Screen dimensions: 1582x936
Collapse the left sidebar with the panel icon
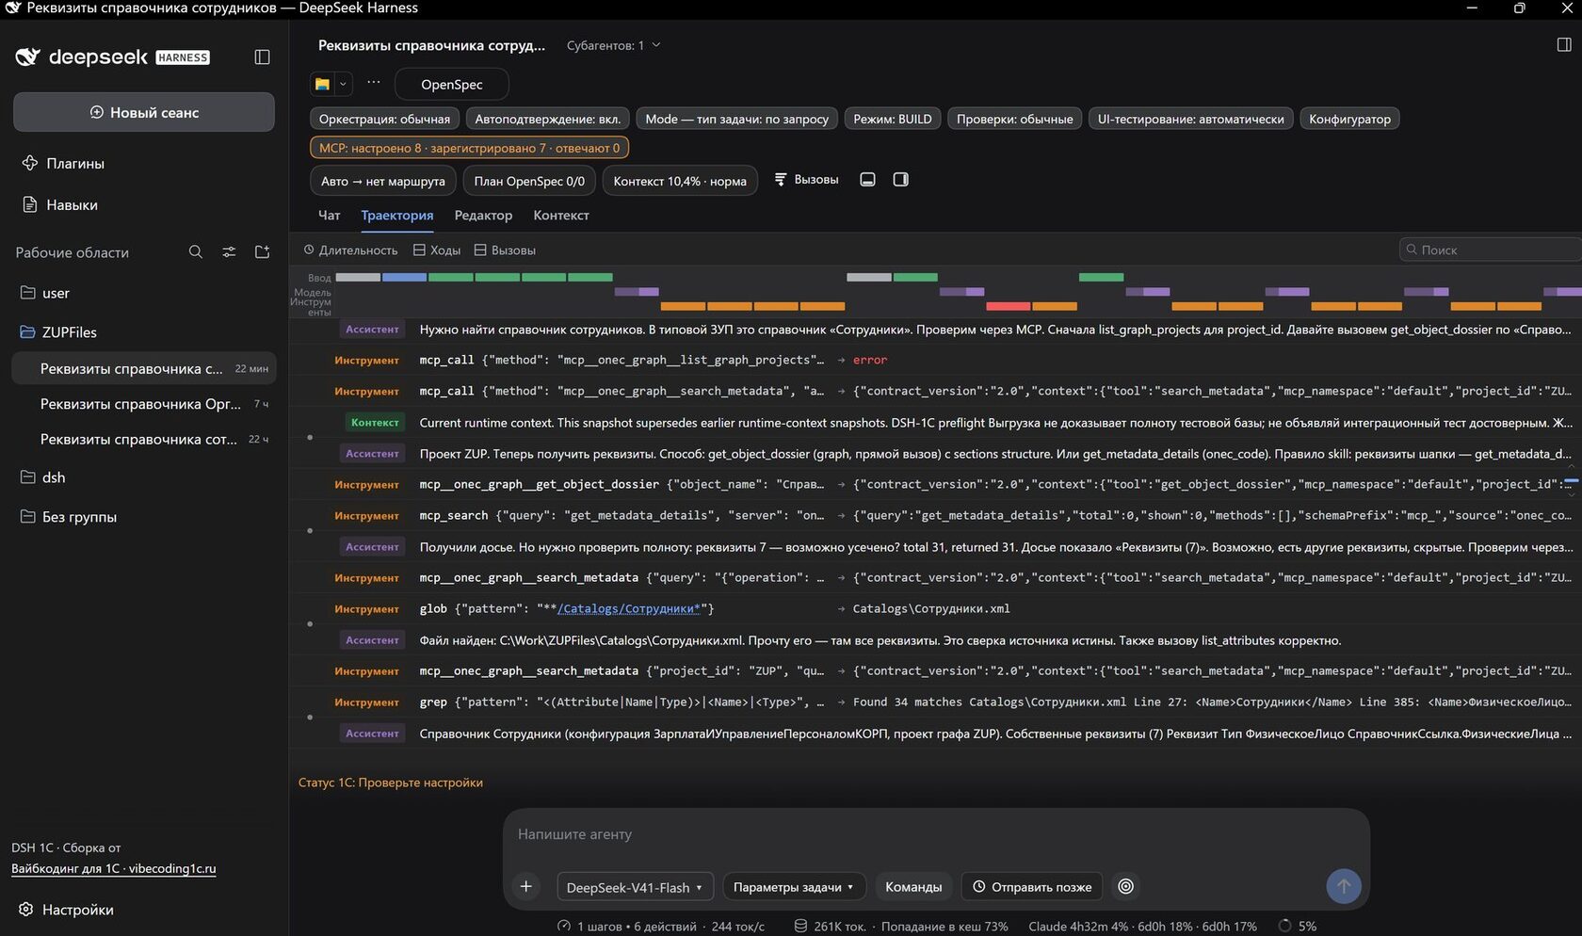click(x=263, y=57)
